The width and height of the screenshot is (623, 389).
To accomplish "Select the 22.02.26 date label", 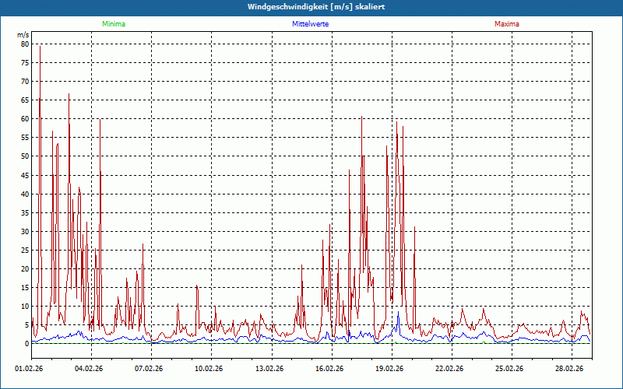I will (449, 369).
